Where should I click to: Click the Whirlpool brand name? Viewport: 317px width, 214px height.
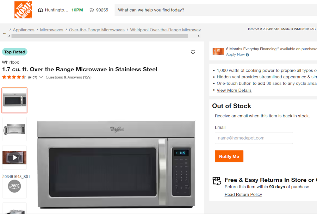(11, 62)
